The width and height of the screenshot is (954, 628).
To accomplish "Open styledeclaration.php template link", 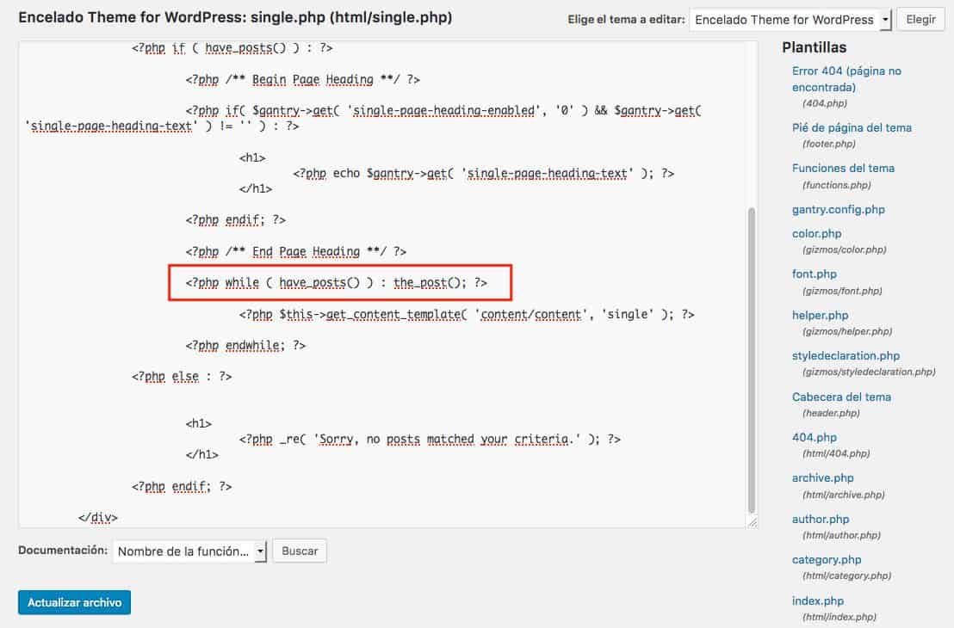I will click(846, 355).
